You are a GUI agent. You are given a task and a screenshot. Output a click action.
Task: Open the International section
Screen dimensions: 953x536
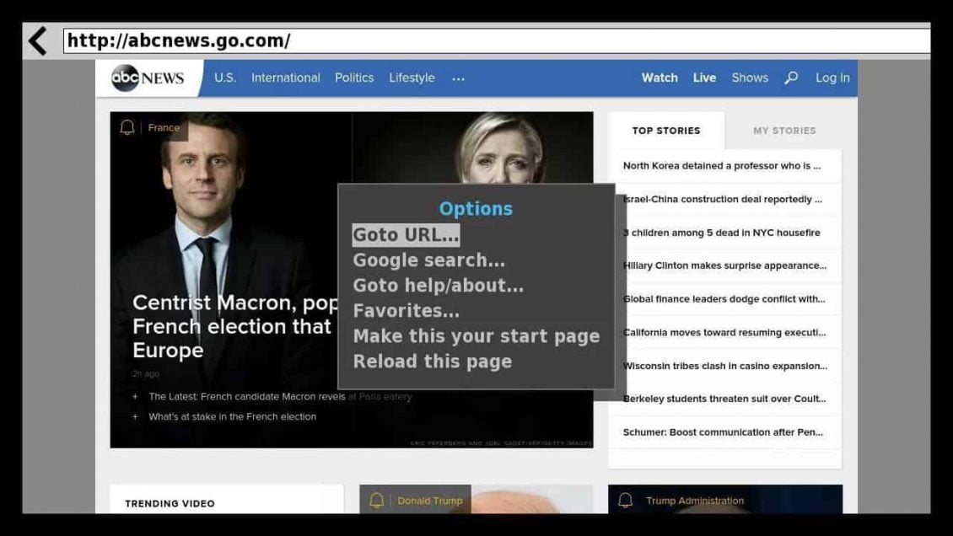click(x=286, y=78)
